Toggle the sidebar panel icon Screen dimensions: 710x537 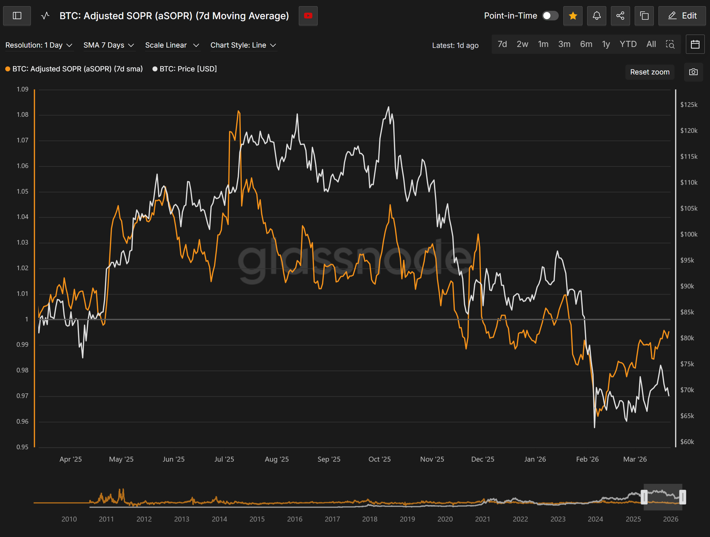[x=17, y=16]
